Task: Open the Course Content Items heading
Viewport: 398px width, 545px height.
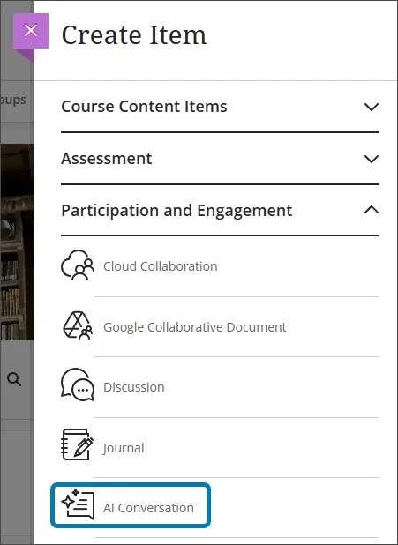Action: 144,107
